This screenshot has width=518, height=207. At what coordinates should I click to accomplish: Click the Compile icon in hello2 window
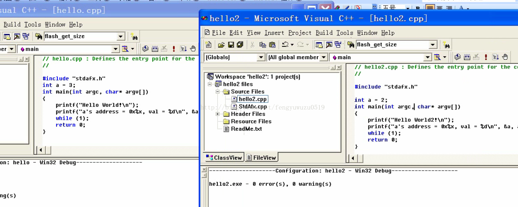coord(458,57)
